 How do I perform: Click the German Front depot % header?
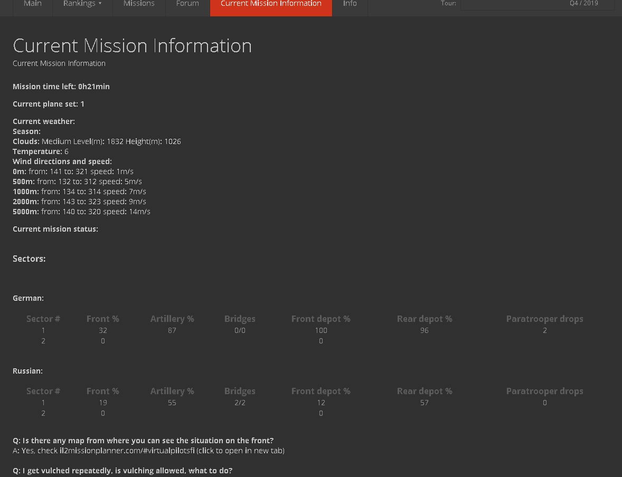(321, 319)
